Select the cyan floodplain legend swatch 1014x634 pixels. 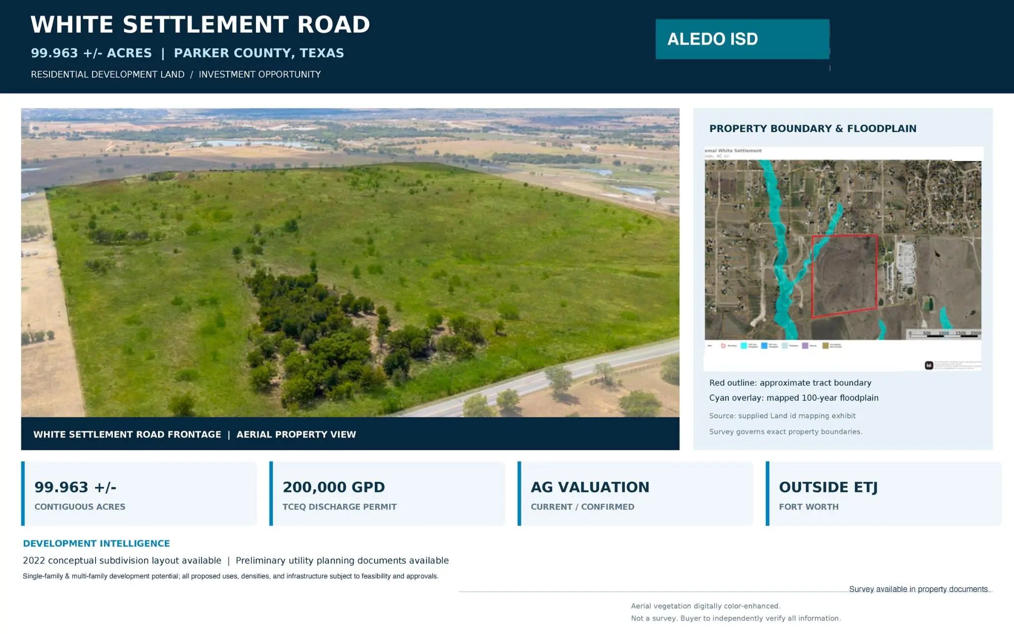(744, 346)
